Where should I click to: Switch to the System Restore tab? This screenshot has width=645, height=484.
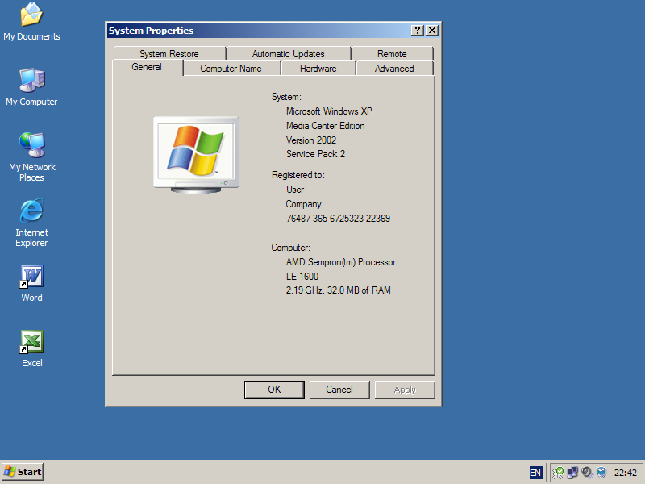click(x=169, y=54)
